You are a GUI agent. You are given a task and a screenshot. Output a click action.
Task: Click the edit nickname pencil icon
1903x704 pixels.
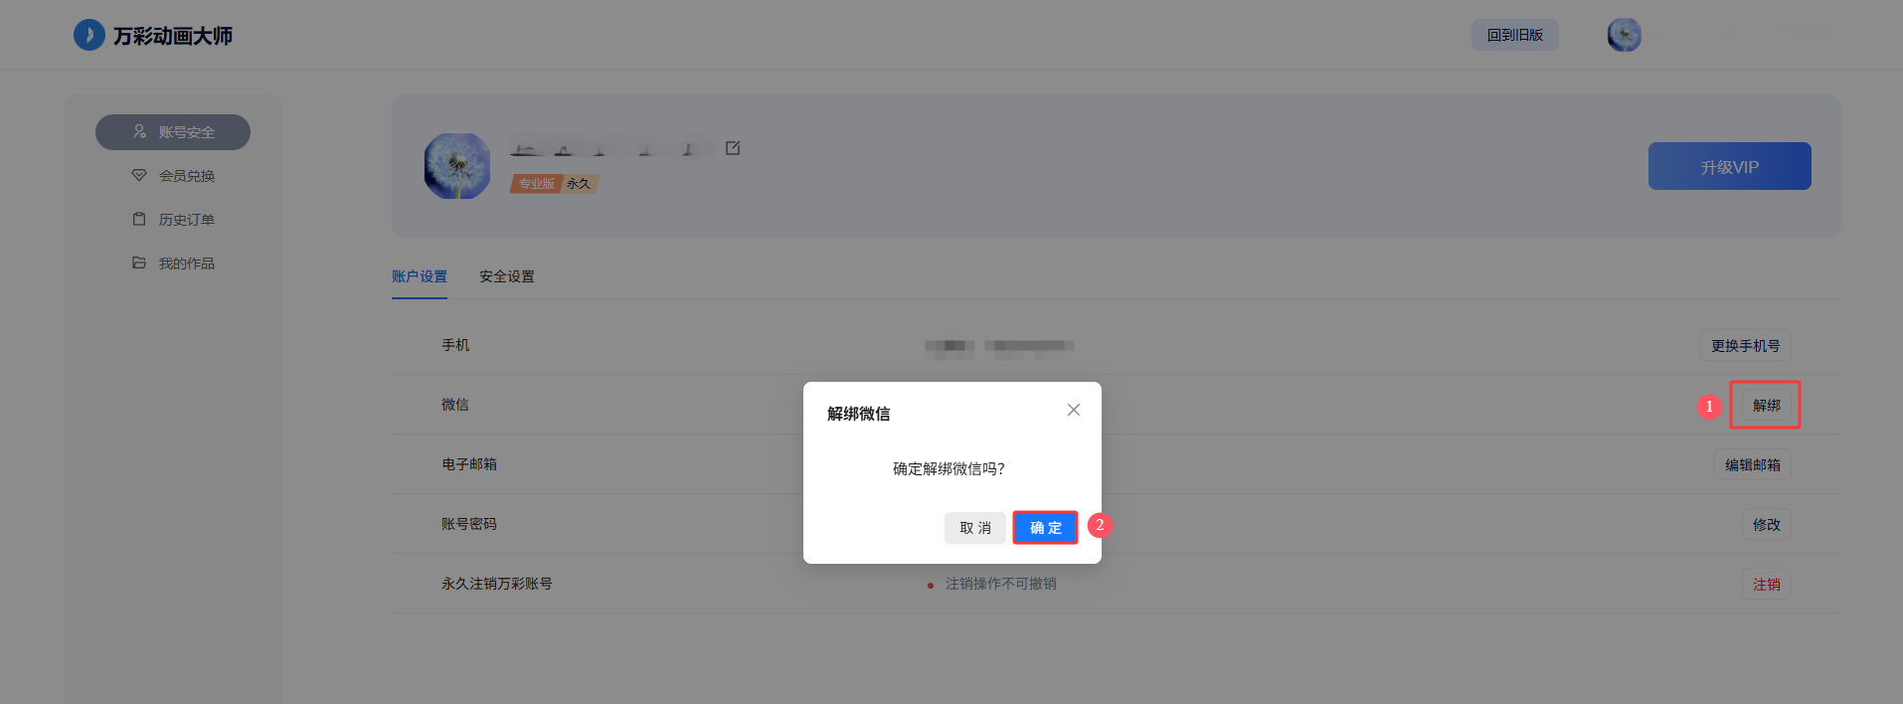coord(733,148)
